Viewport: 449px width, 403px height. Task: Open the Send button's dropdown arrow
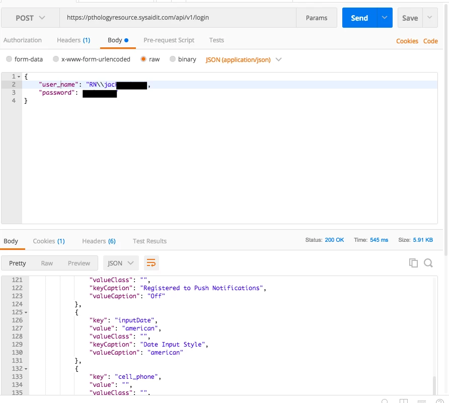(385, 18)
